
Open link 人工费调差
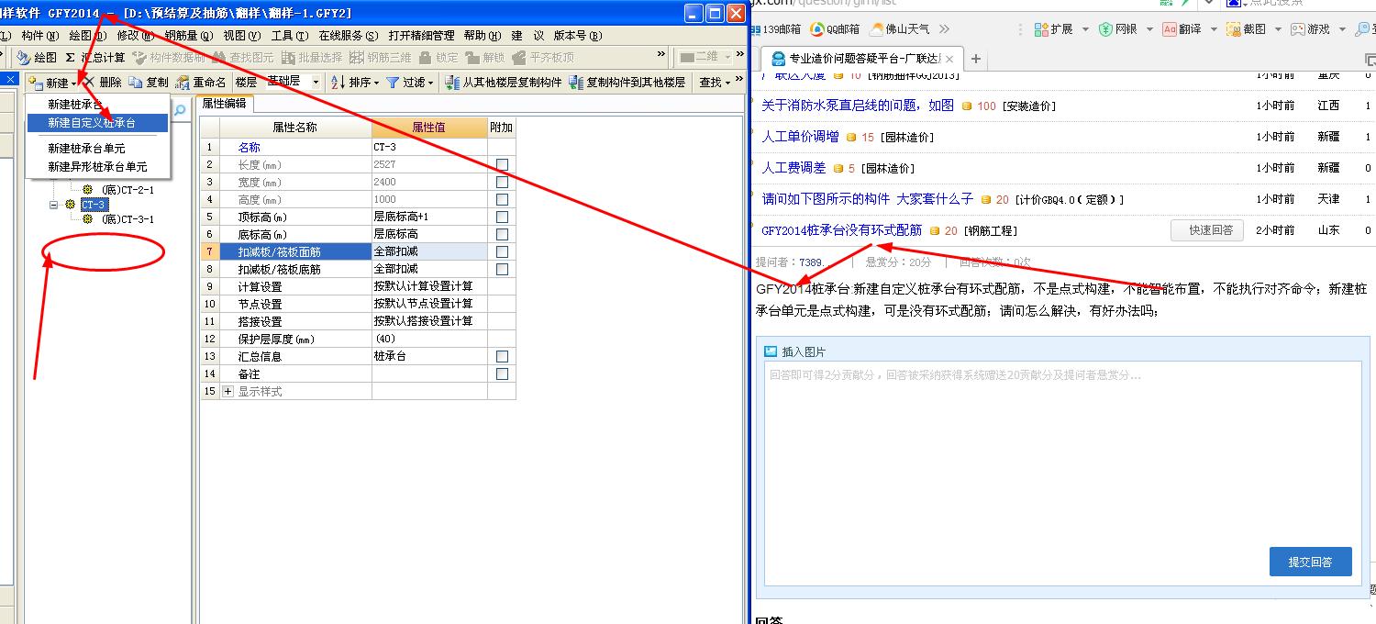[793, 168]
